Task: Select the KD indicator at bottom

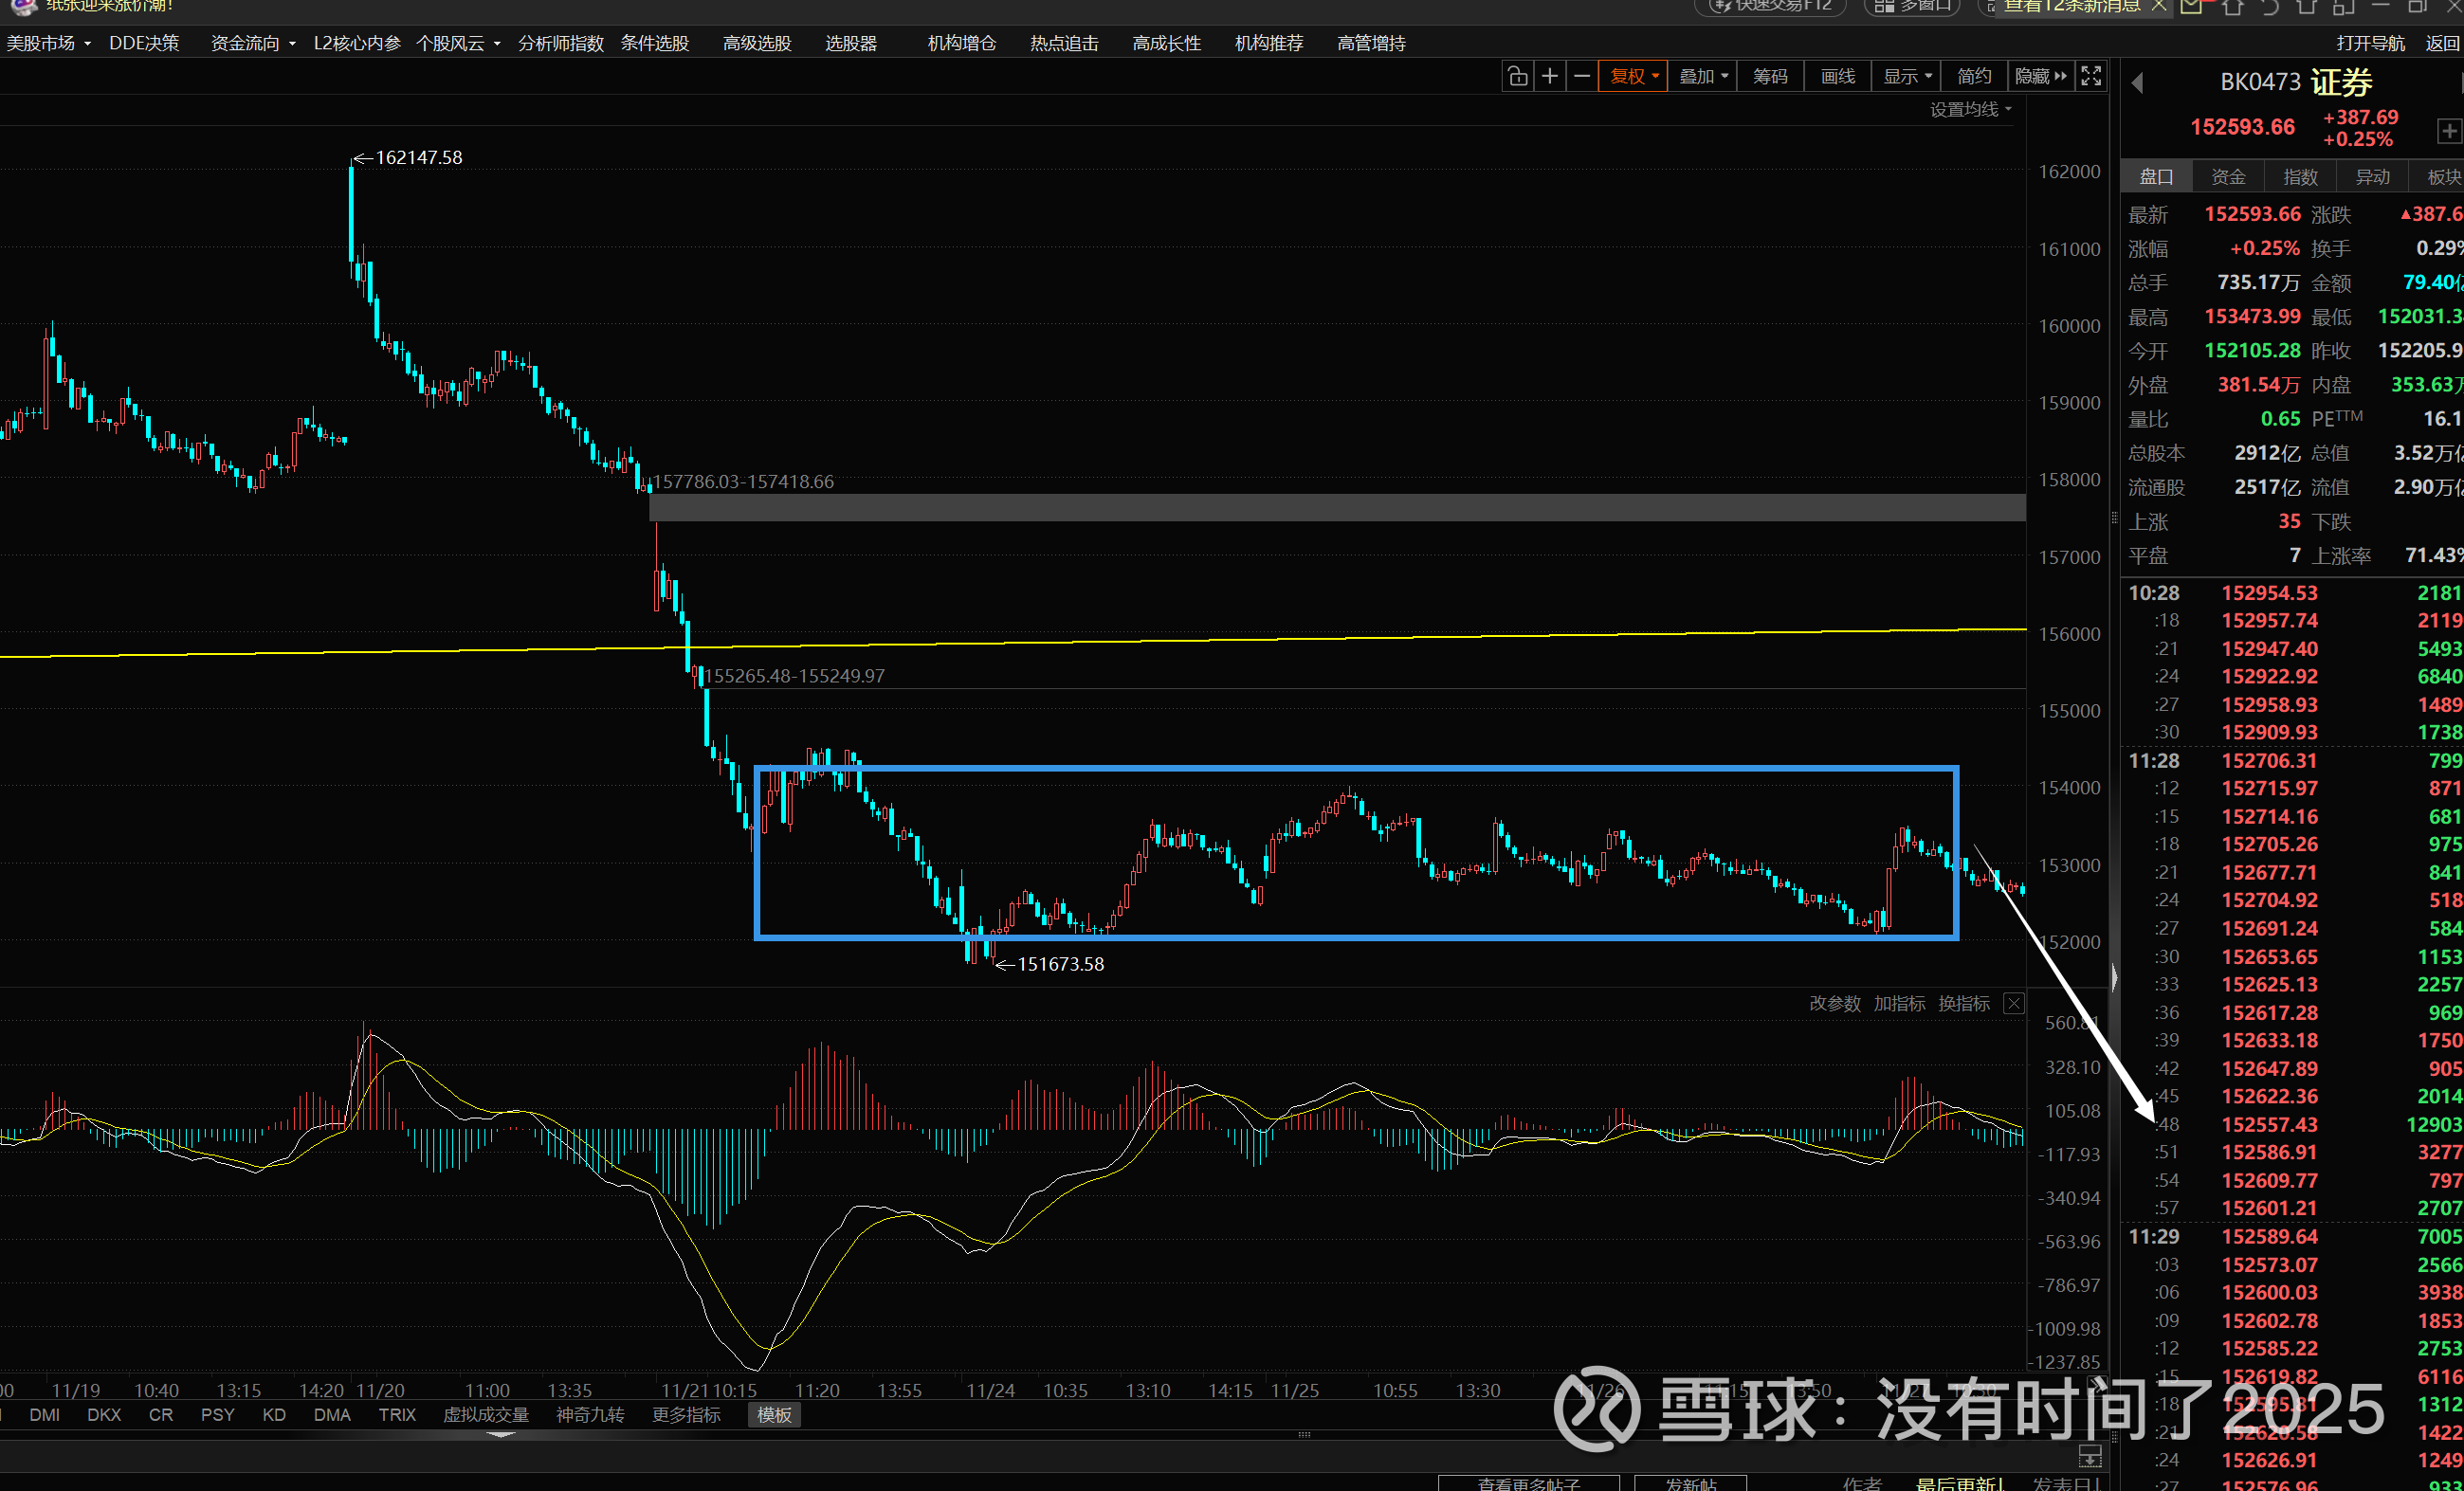Action: tap(273, 1415)
